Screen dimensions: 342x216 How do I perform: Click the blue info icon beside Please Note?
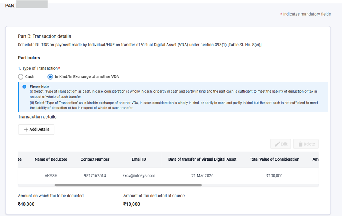click(24, 86)
